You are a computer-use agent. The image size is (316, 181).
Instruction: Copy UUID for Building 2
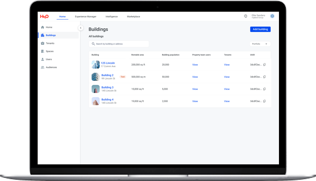click(x=264, y=77)
